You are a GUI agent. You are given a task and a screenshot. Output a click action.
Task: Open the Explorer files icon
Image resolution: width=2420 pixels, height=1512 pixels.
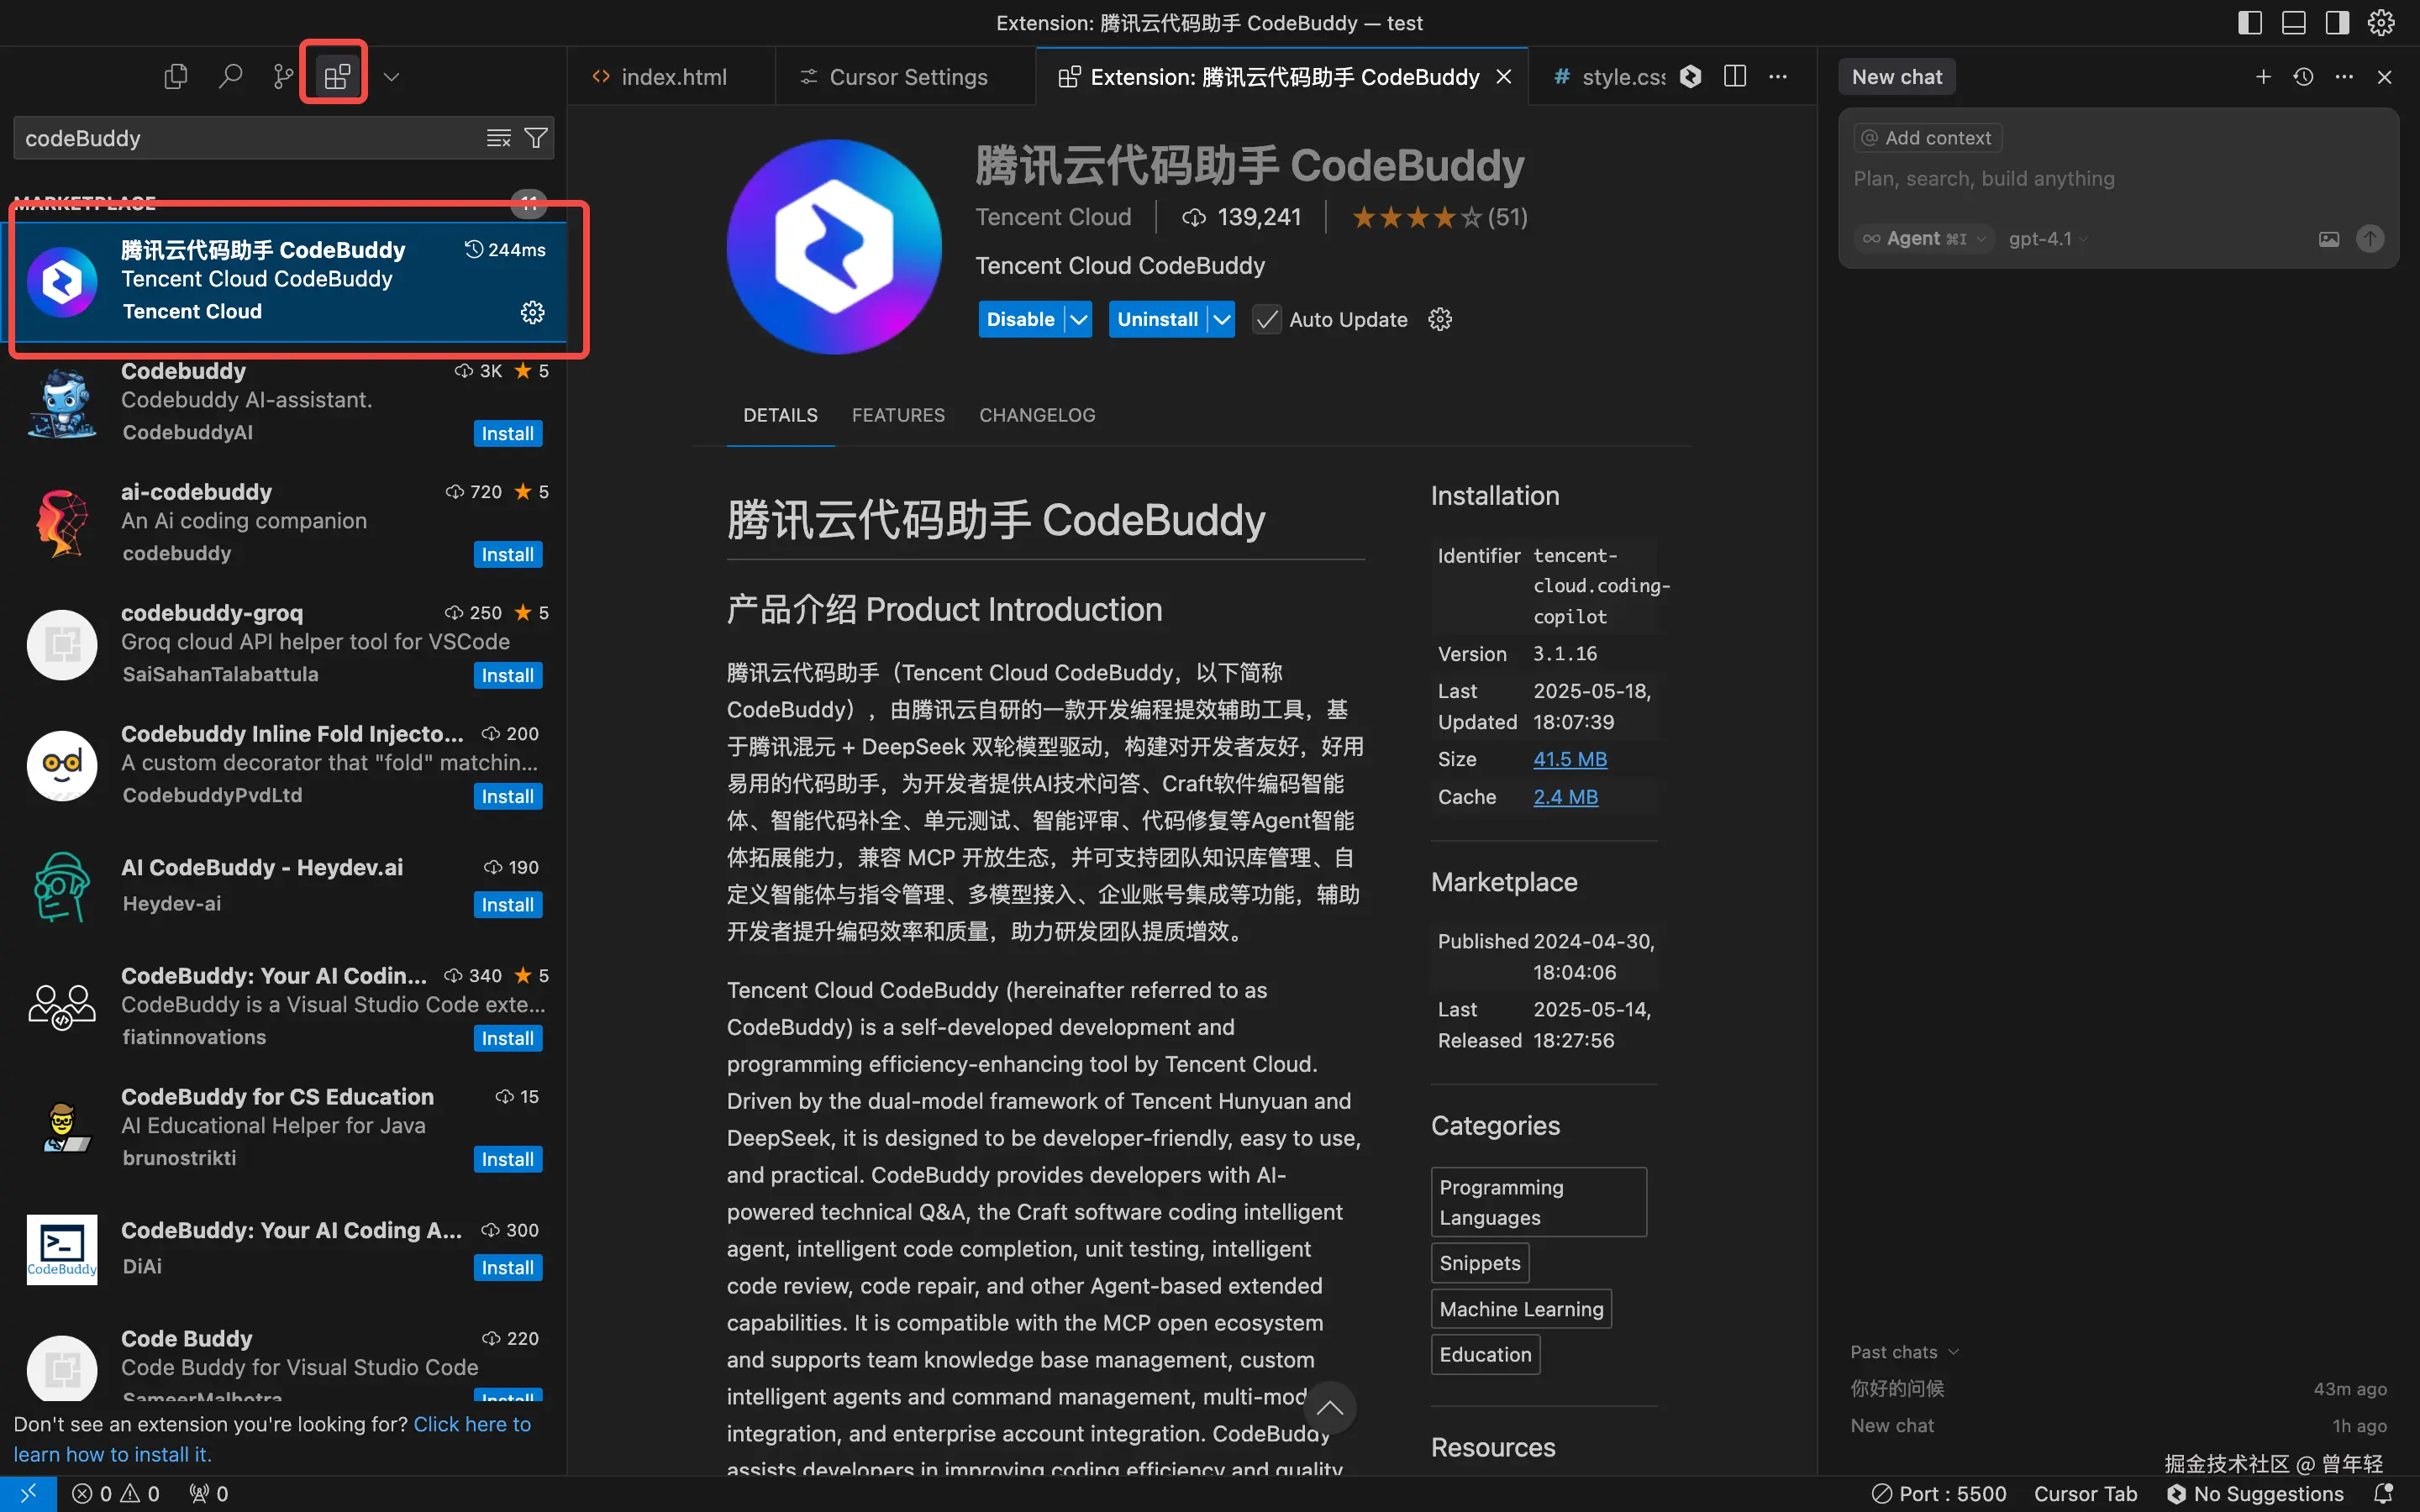tap(176, 76)
